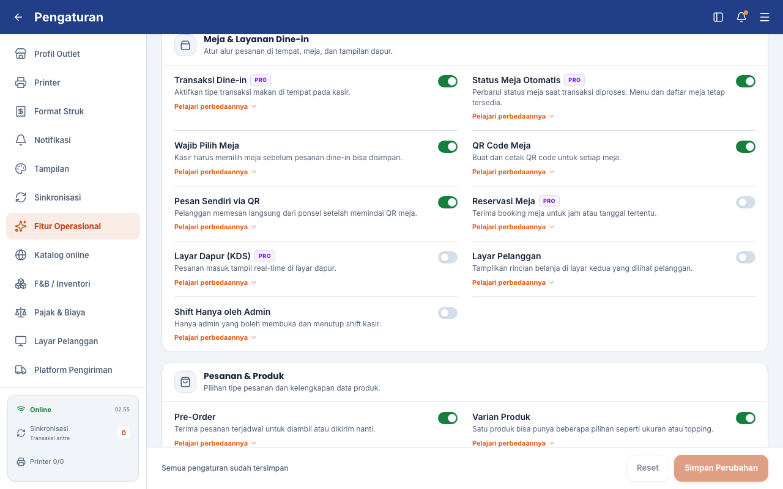Select Format Struk in the sidebar

click(73, 111)
